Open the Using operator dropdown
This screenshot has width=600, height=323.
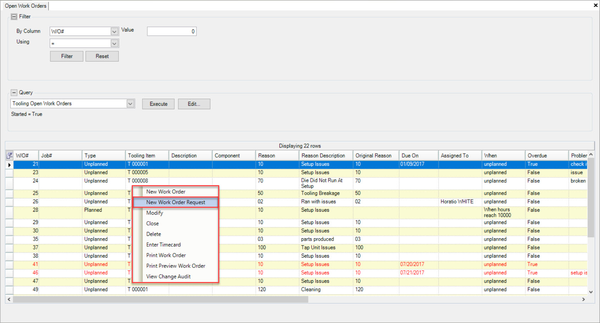[x=114, y=43]
